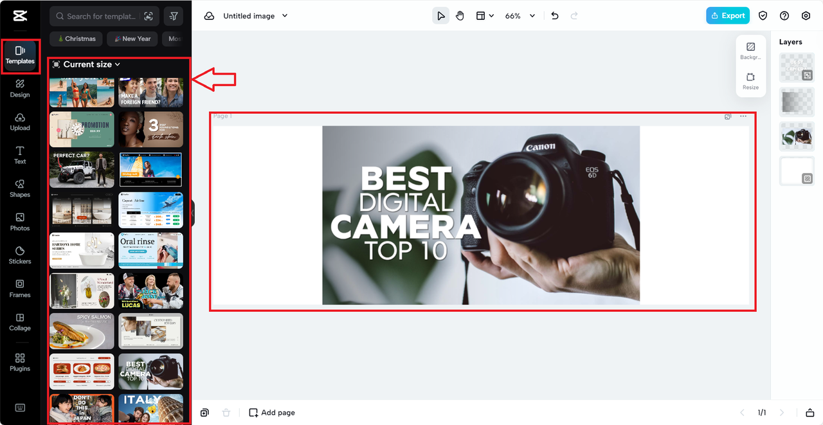
Task: Click the Resize button
Action: click(x=750, y=81)
